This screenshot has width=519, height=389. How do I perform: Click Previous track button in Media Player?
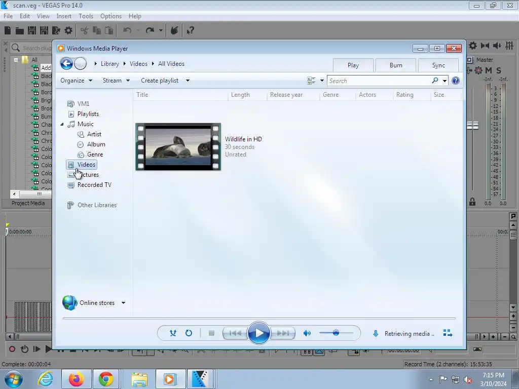click(x=235, y=333)
